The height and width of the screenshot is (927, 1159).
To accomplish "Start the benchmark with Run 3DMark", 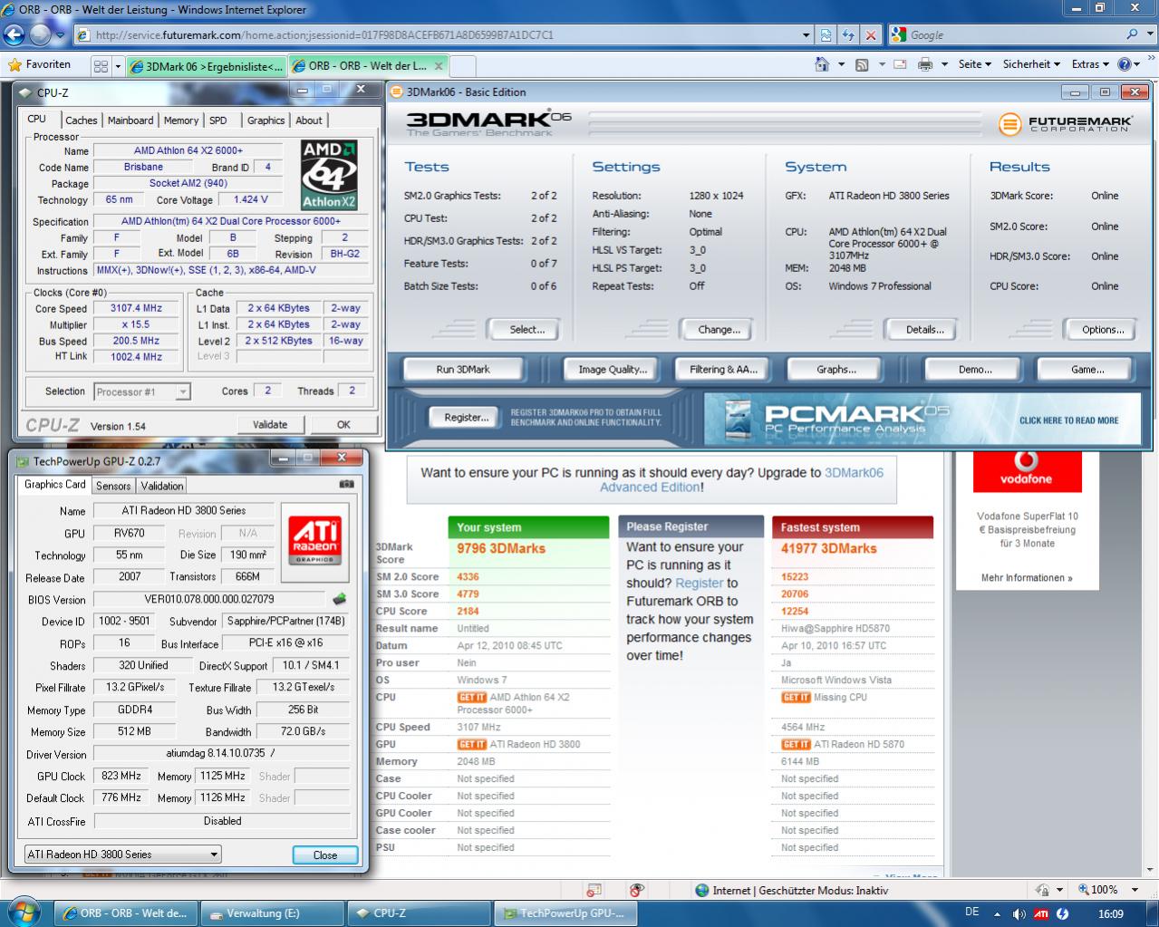I will pos(463,370).
